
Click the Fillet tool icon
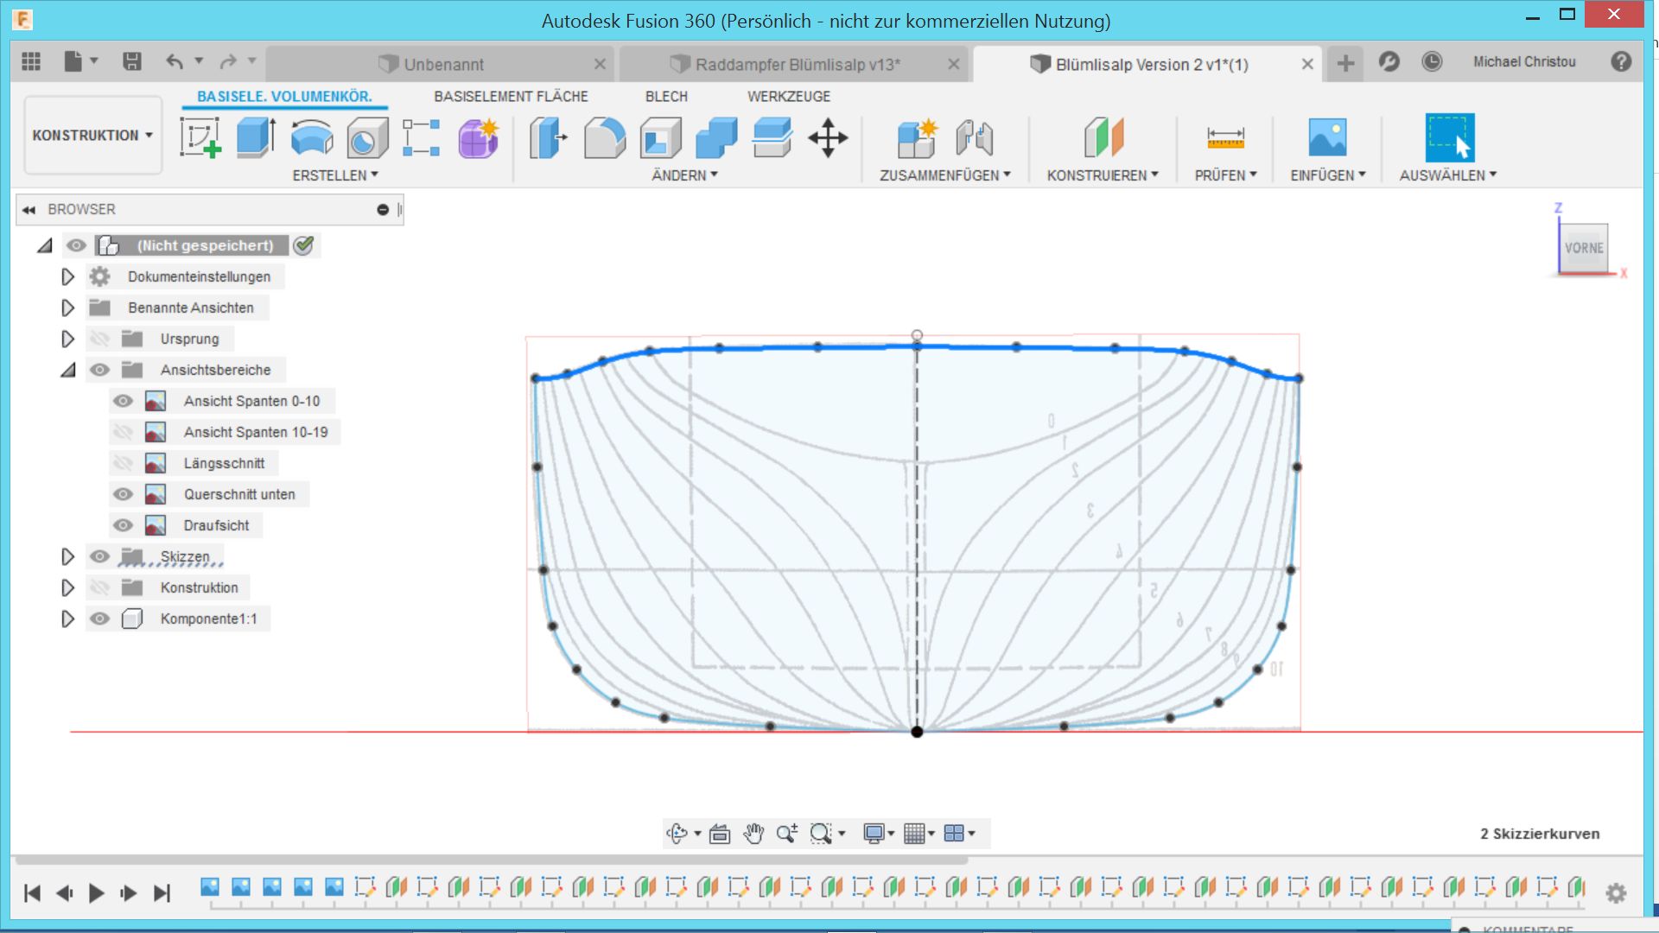click(604, 137)
